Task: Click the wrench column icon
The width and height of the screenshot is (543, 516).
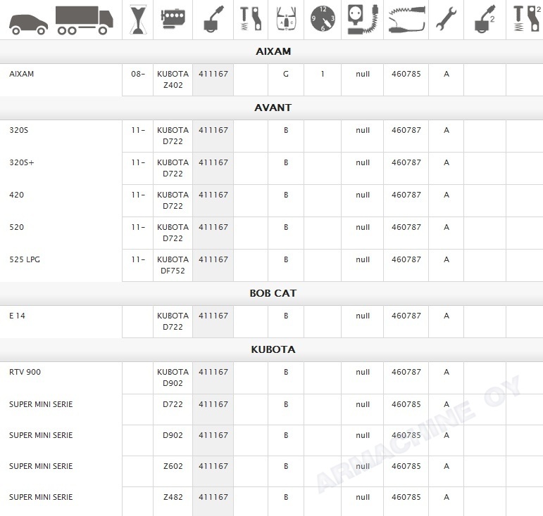Action: pyautogui.click(x=446, y=20)
